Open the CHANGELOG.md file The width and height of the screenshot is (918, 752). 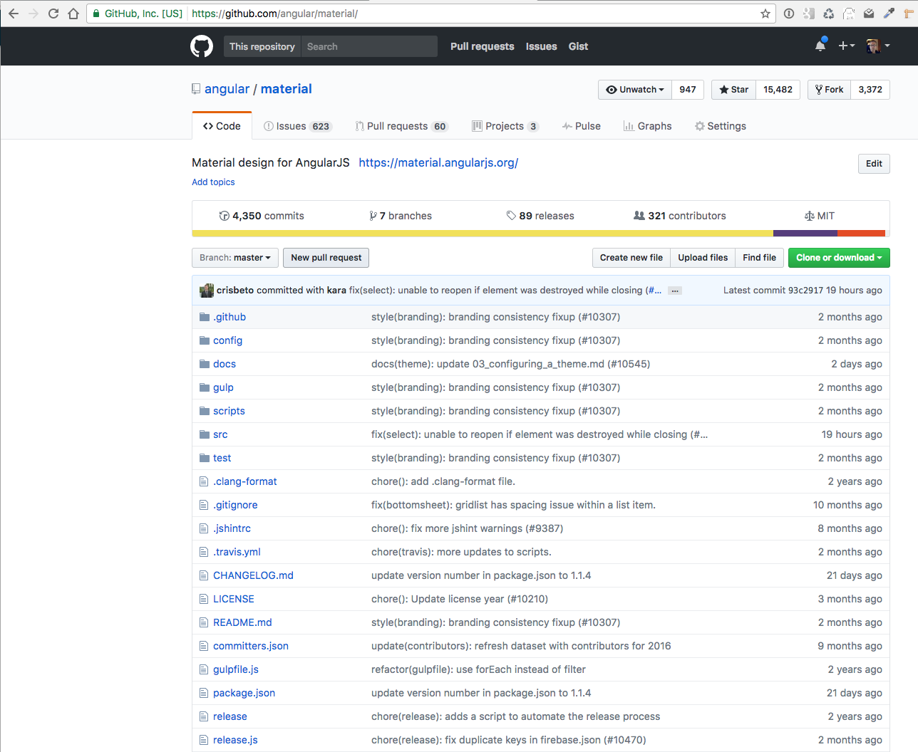pyautogui.click(x=253, y=575)
